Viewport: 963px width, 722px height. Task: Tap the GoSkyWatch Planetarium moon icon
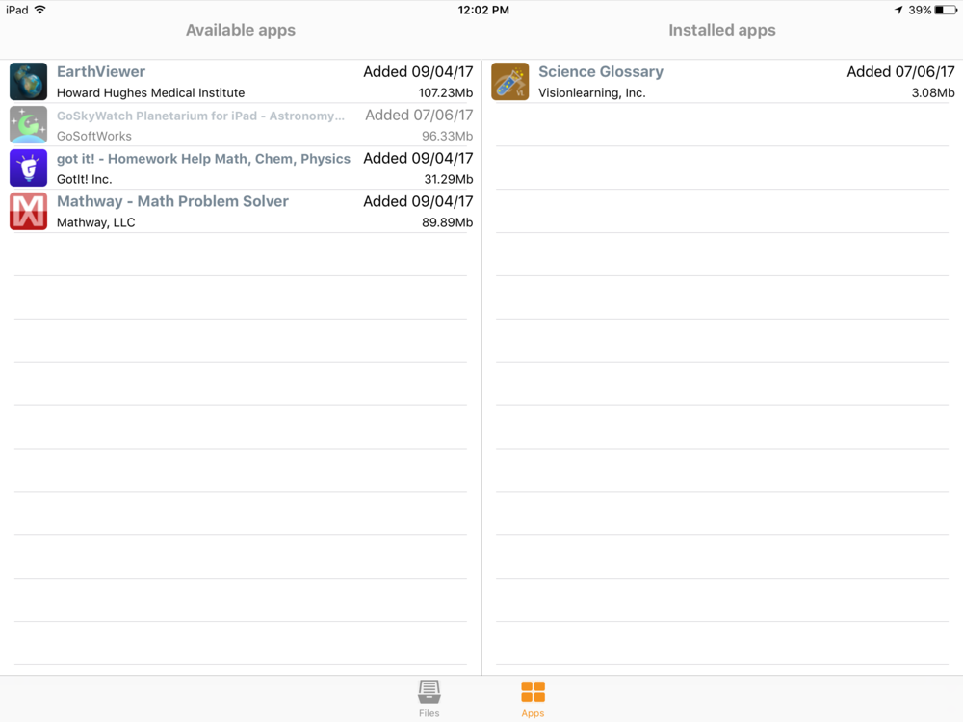coord(28,124)
